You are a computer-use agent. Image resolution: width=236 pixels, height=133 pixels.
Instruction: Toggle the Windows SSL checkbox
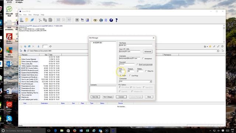pos(132,91)
